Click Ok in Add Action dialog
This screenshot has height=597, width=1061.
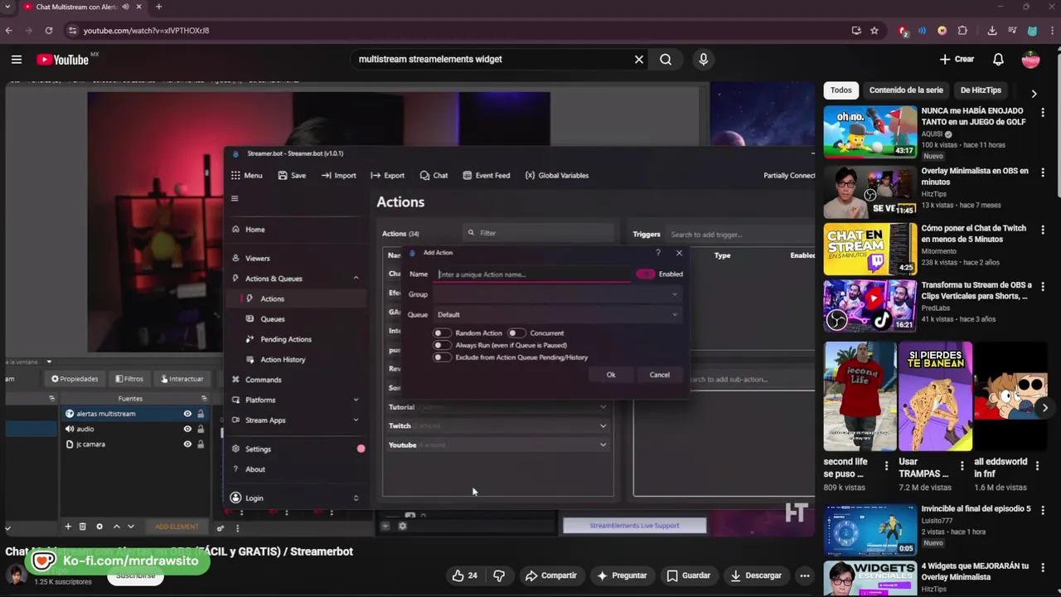611,375
